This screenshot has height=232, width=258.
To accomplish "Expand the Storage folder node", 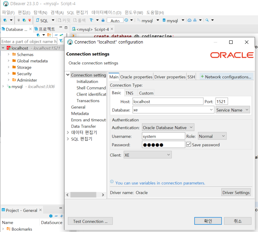I will [8, 67].
